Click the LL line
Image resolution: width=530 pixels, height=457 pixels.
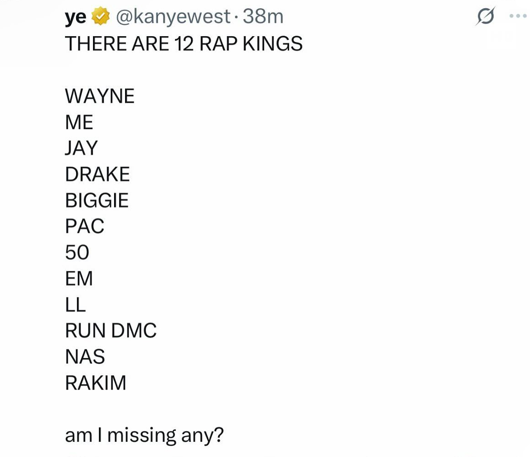[x=76, y=304]
